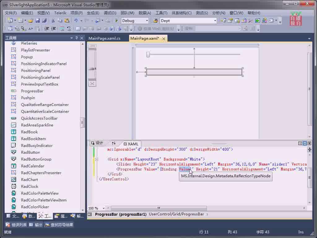The width and height of the screenshot is (317, 238).
Task: Open the Undo history dropdown arrow
Action: click(x=81, y=21)
